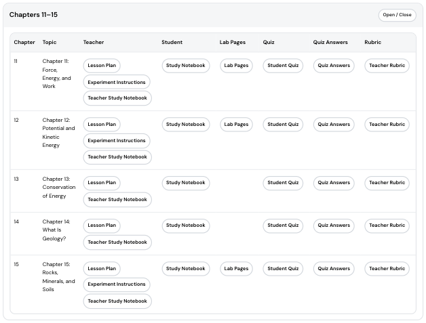Open Chapter 11 Student Quiz
This screenshot has width=426, height=323.
(283, 66)
